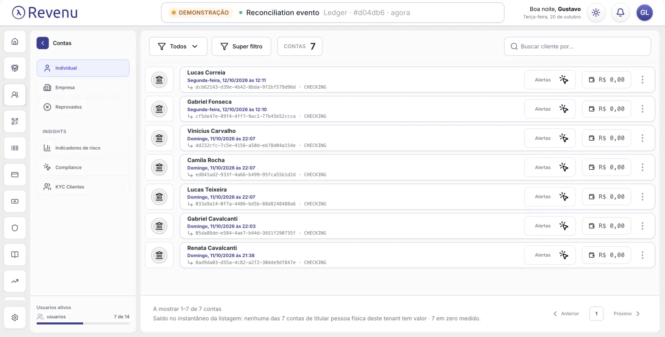Click the DEMONSTRAÇÃO badge
The width and height of the screenshot is (665, 337).
click(200, 13)
